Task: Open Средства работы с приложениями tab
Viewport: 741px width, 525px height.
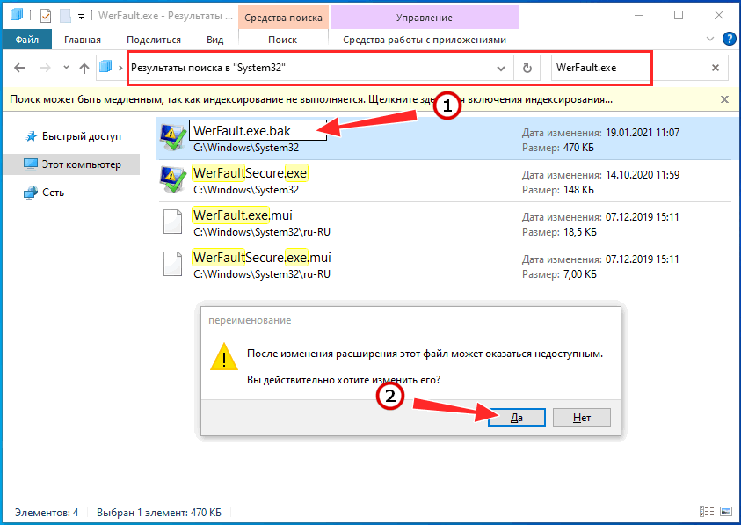Action: [425, 40]
